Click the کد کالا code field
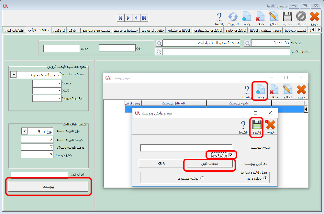 pos(271,43)
